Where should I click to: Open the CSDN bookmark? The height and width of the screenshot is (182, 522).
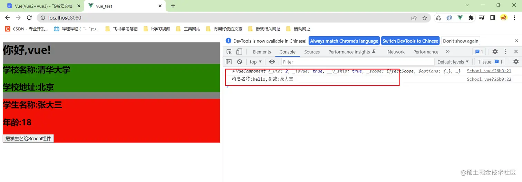(27, 29)
